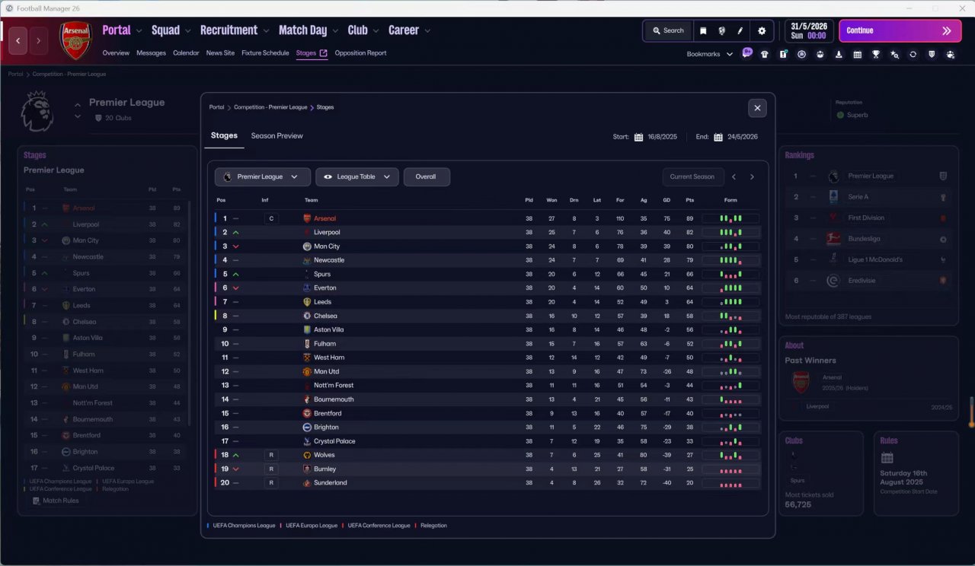Open the News Site tab
This screenshot has height=566, width=975.
[220, 53]
